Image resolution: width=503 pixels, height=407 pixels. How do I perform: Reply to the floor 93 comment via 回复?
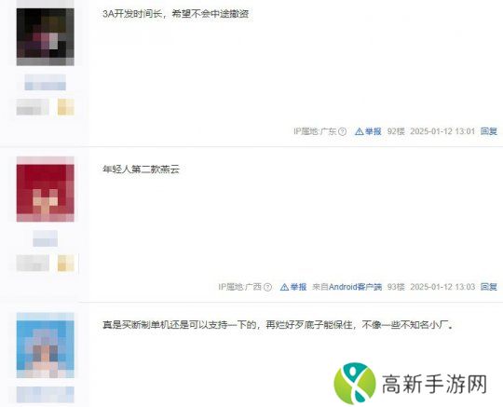pos(489,287)
